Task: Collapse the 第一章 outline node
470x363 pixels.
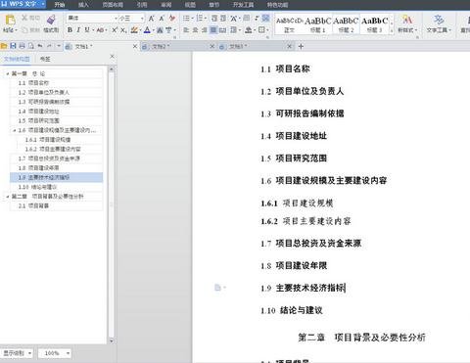Action: coord(8,74)
